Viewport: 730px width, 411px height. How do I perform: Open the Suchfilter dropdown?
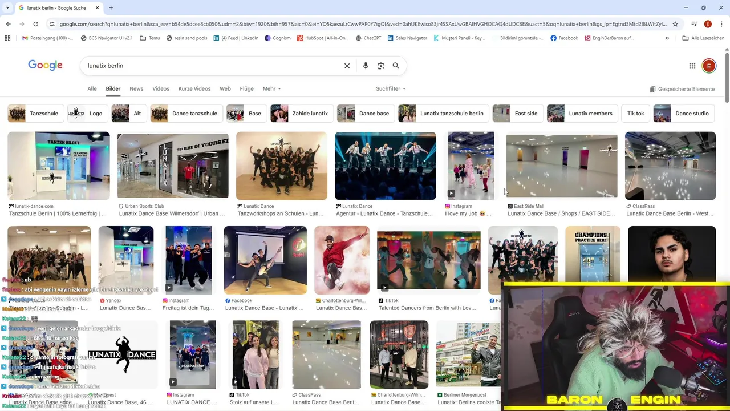(391, 89)
